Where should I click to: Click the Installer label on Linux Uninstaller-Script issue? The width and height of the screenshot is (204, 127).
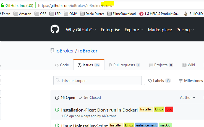coord(116,125)
